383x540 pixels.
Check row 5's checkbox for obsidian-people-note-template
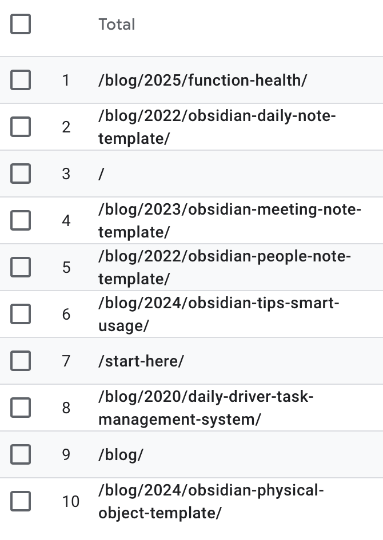[x=21, y=267]
